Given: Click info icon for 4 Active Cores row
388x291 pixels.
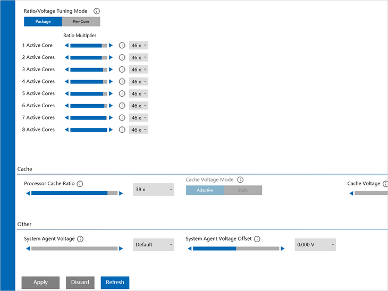Looking at the screenshot, I should click(x=122, y=82).
